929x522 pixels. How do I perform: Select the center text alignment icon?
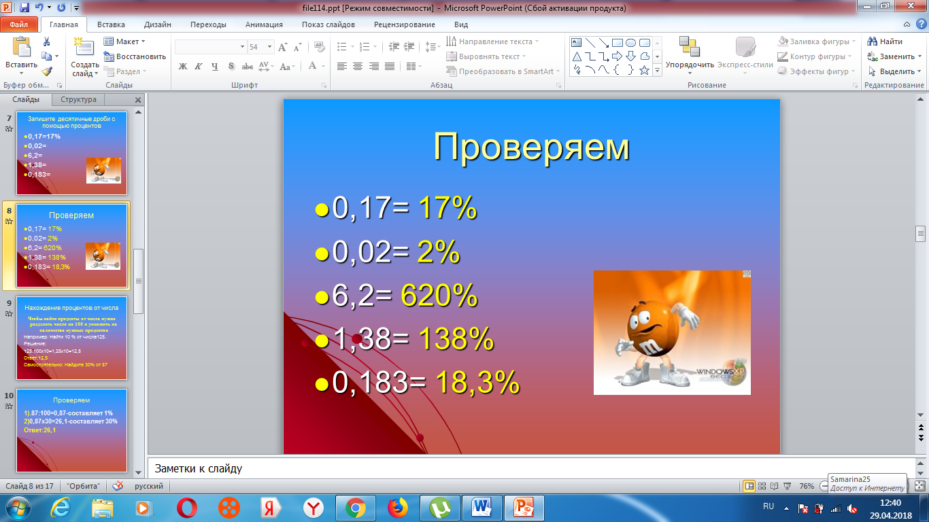[x=357, y=67]
